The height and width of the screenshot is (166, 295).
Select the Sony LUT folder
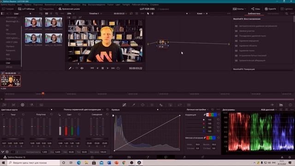(8, 59)
